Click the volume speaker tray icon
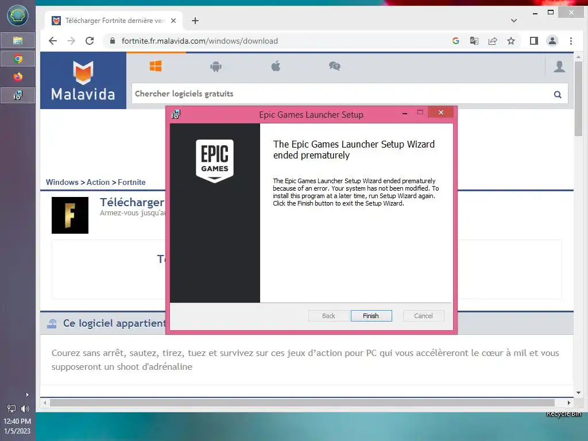This screenshot has width=588, height=441. click(25, 409)
